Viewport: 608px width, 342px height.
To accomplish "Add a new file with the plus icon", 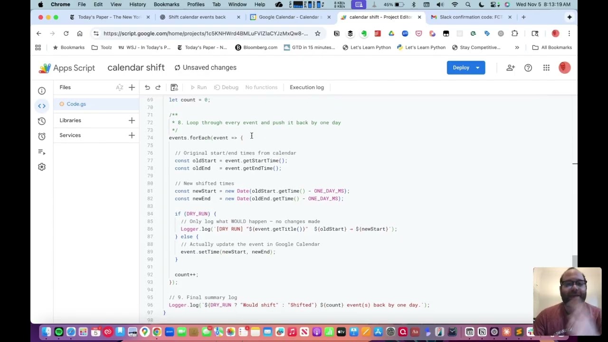I will coord(132,87).
